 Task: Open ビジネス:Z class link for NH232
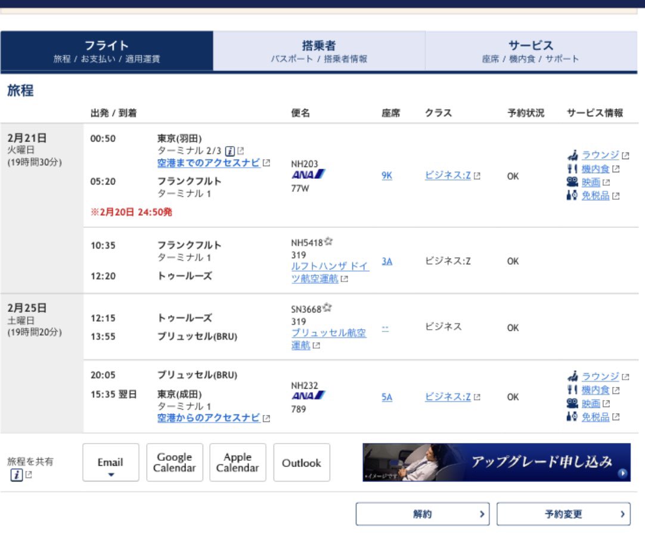point(448,397)
